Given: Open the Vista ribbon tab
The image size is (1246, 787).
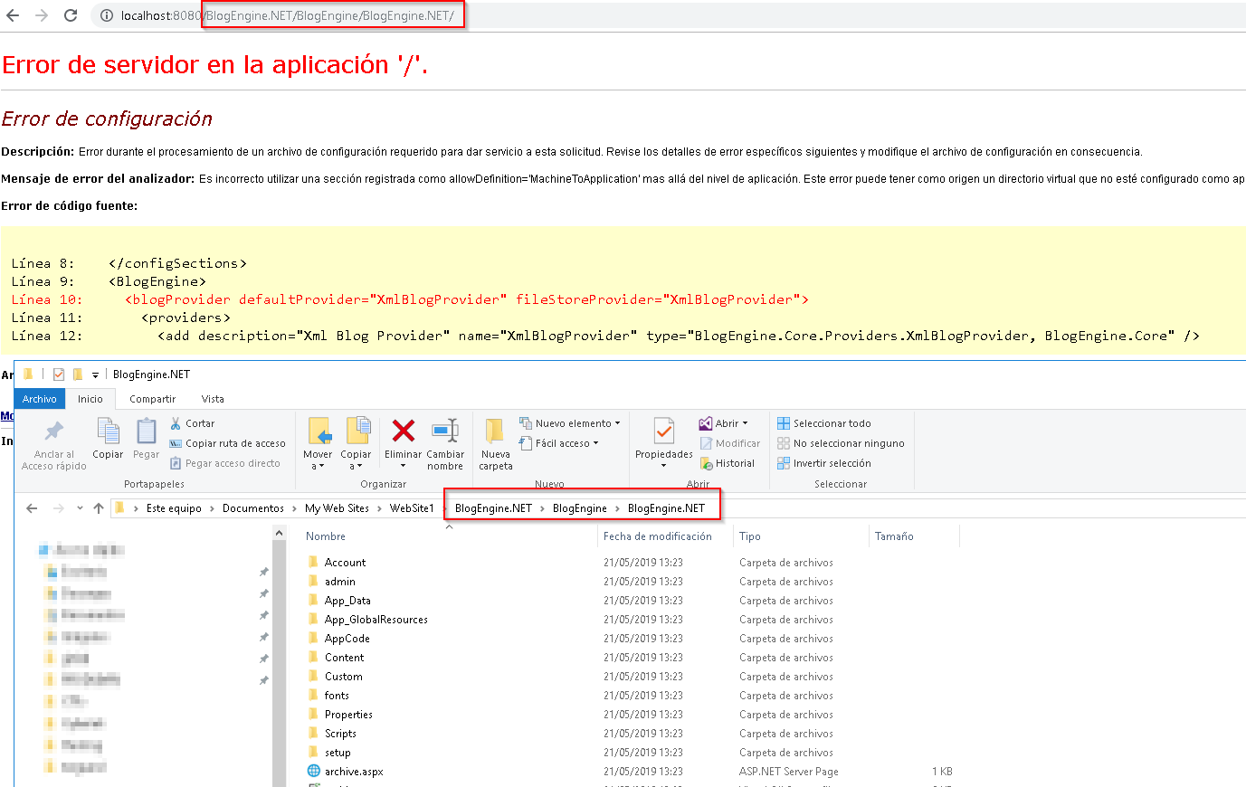Looking at the screenshot, I should coord(213,399).
